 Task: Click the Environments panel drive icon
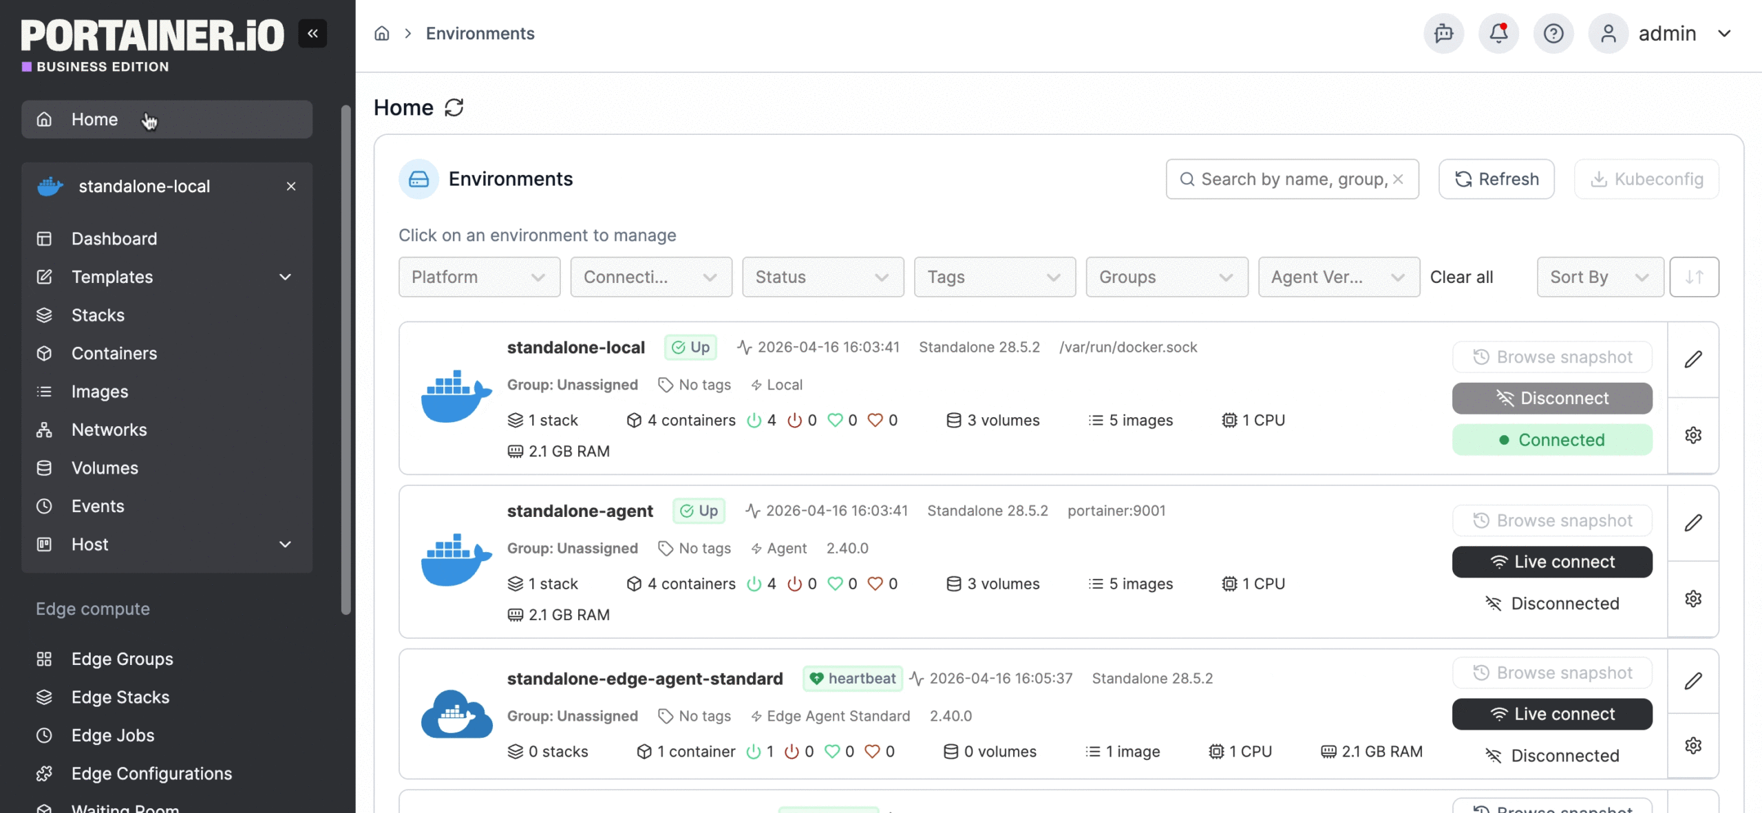tap(418, 179)
